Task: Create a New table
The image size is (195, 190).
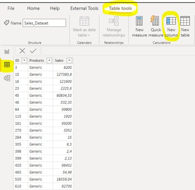Action: pyautogui.click(x=185, y=26)
